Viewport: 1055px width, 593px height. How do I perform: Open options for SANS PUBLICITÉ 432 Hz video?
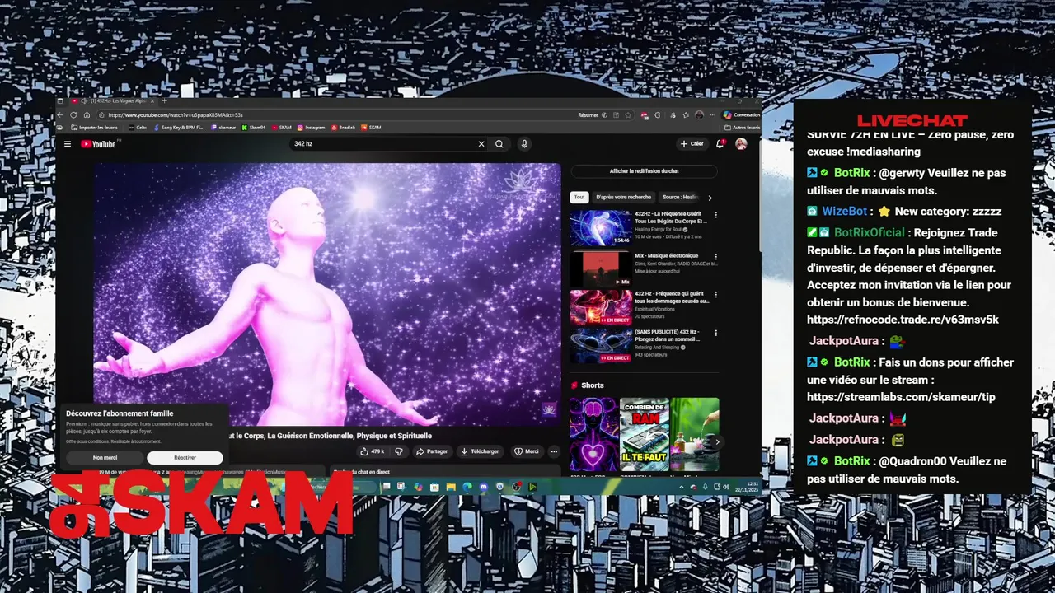(715, 333)
